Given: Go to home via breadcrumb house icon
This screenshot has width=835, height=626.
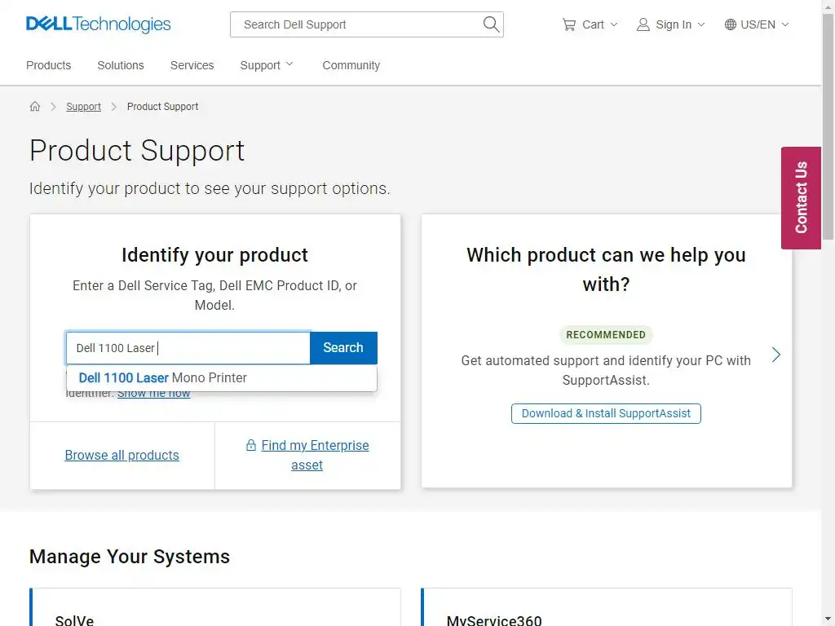Looking at the screenshot, I should pyautogui.click(x=35, y=107).
